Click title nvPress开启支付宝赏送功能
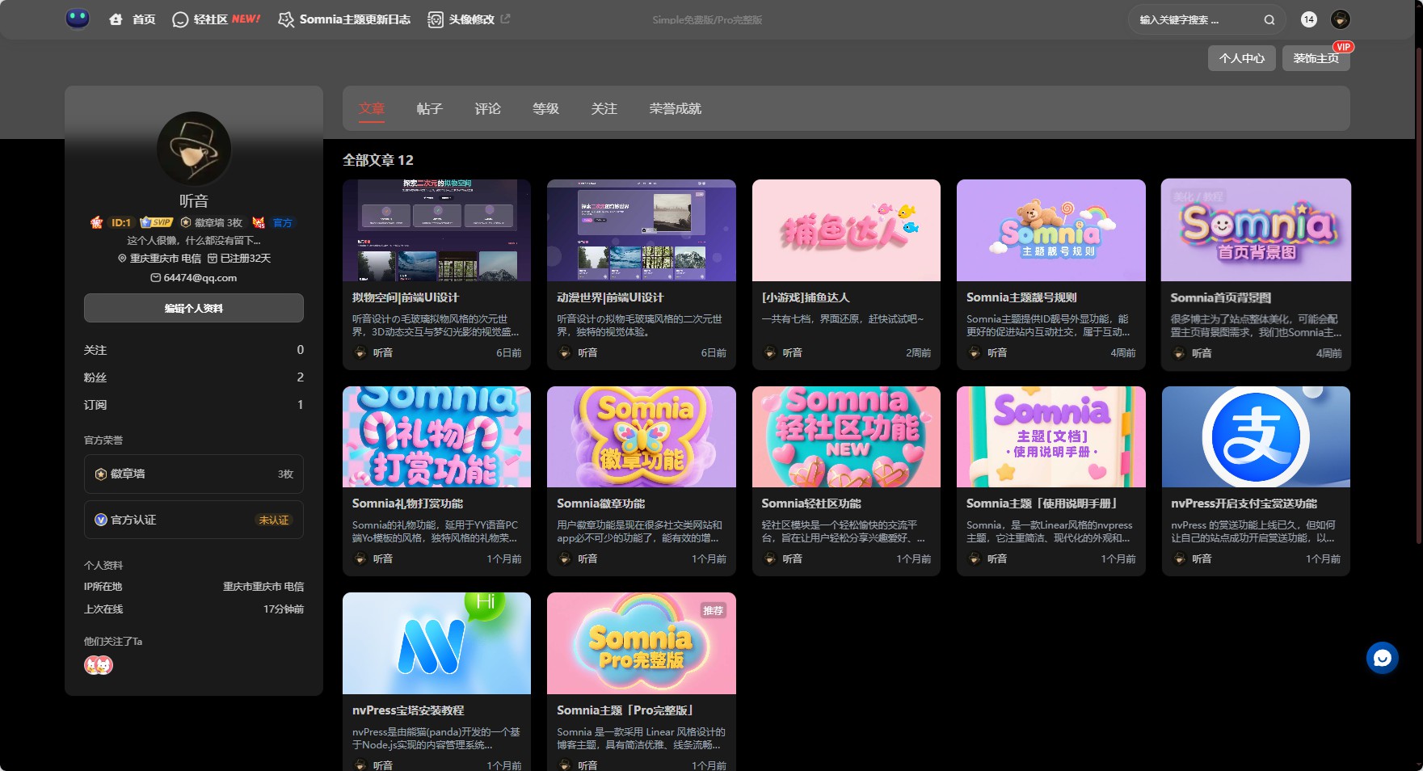Viewport: 1423px width, 771px height. click(1244, 503)
